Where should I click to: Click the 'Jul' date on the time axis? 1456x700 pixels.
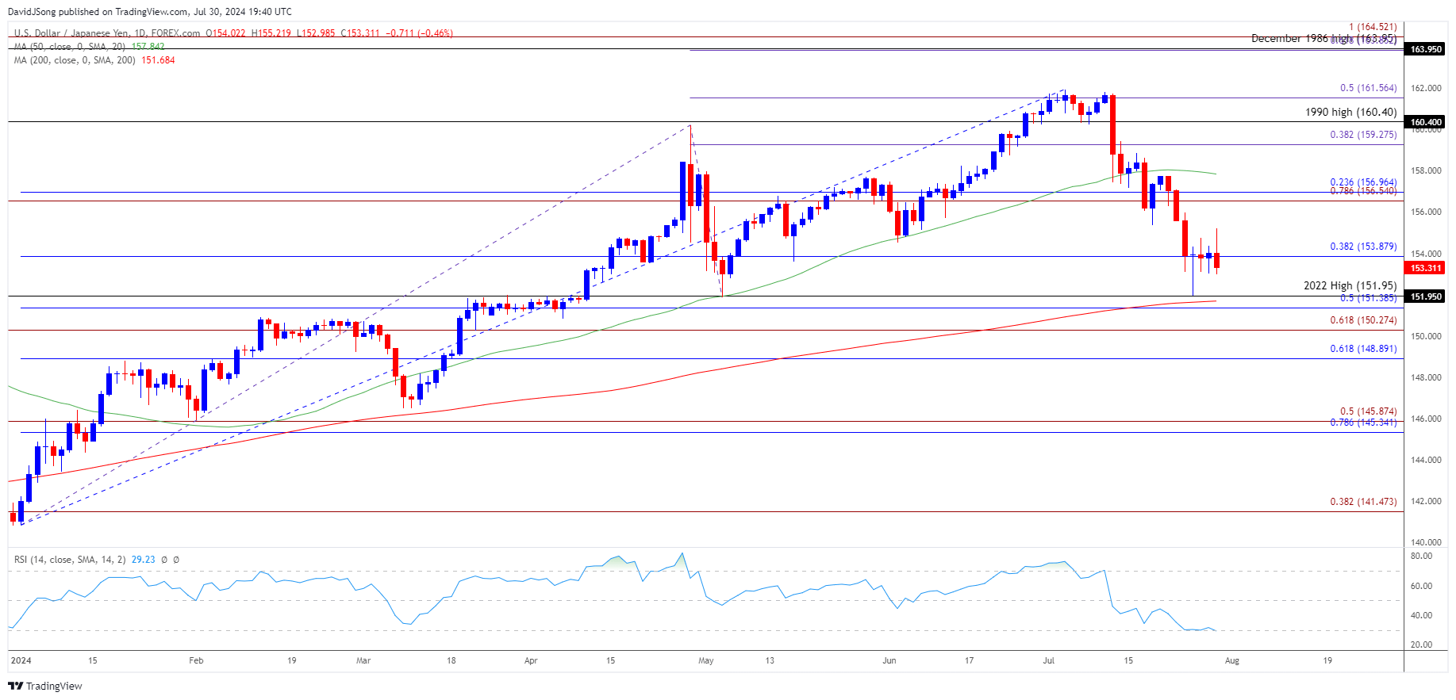[x=1048, y=660]
